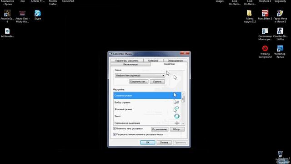Open the Оборудование tab

click(x=175, y=61)
